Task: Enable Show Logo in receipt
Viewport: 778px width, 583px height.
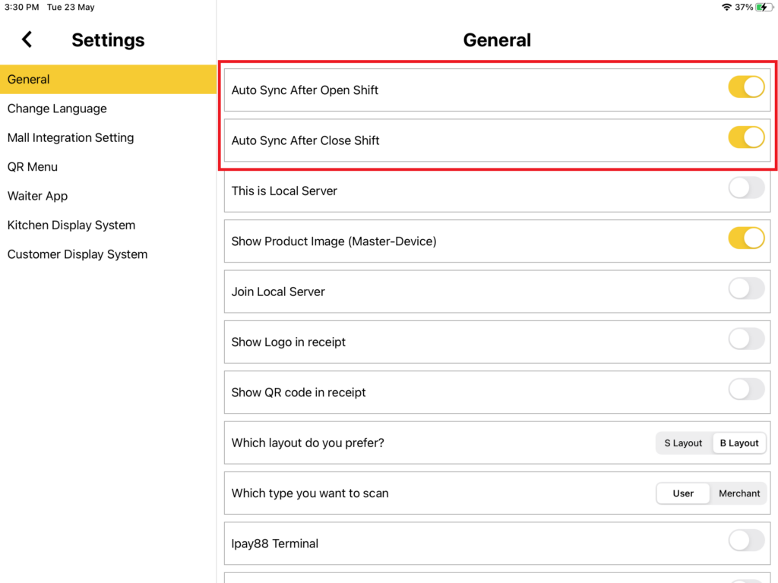Action: pos(746,339)
